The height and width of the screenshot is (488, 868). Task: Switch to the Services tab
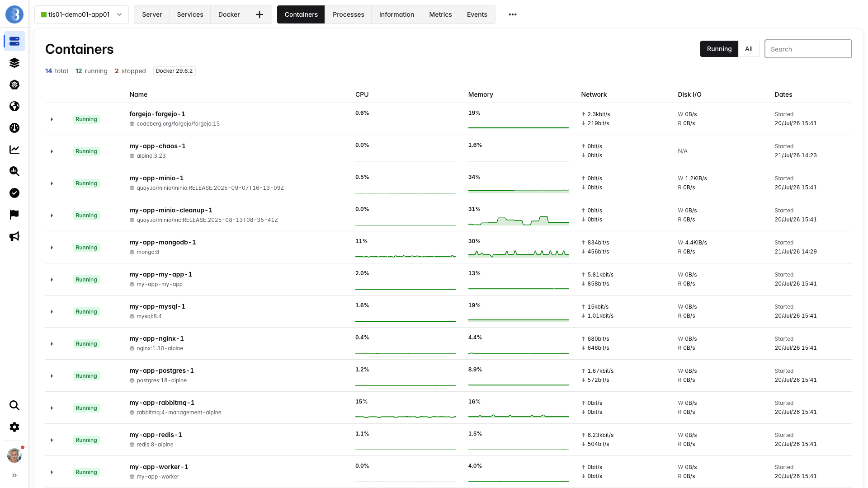[x=190, y=14]
